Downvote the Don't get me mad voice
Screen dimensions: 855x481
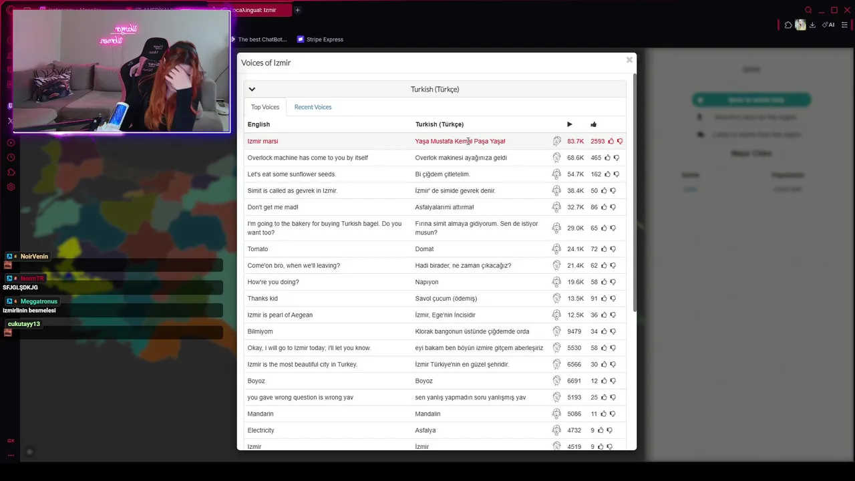pos(613,208)
